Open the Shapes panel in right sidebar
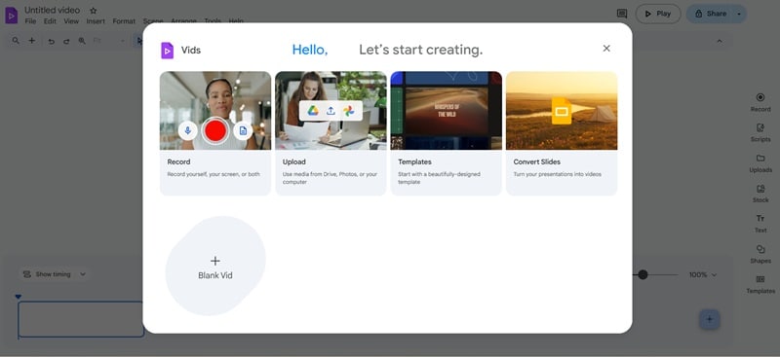Screen dimensions: 780x357 (760, 253)
